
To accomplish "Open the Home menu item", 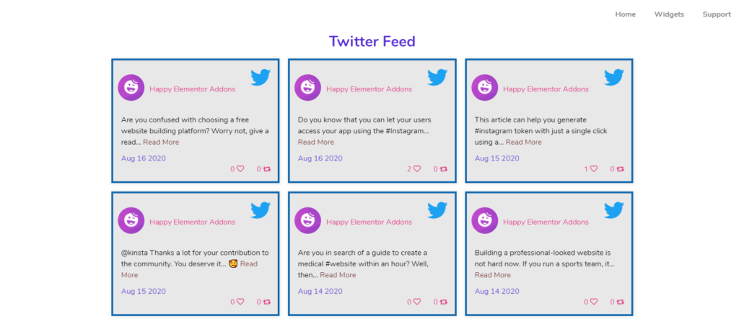I will click(x=626, y=14).
